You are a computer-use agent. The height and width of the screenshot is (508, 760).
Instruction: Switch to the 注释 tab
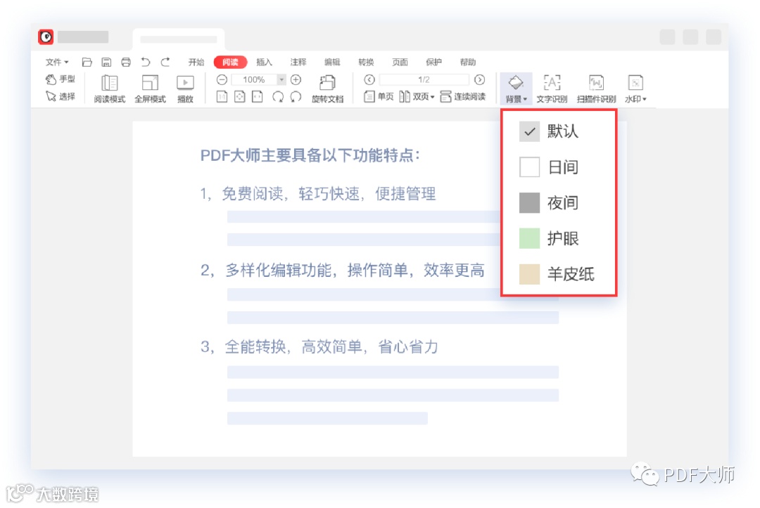click(x=298, y=62)
